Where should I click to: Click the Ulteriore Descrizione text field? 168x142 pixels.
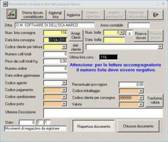click(x=103, y=113)
